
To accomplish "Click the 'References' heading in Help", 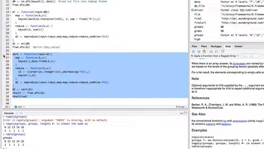I will 200,98.
